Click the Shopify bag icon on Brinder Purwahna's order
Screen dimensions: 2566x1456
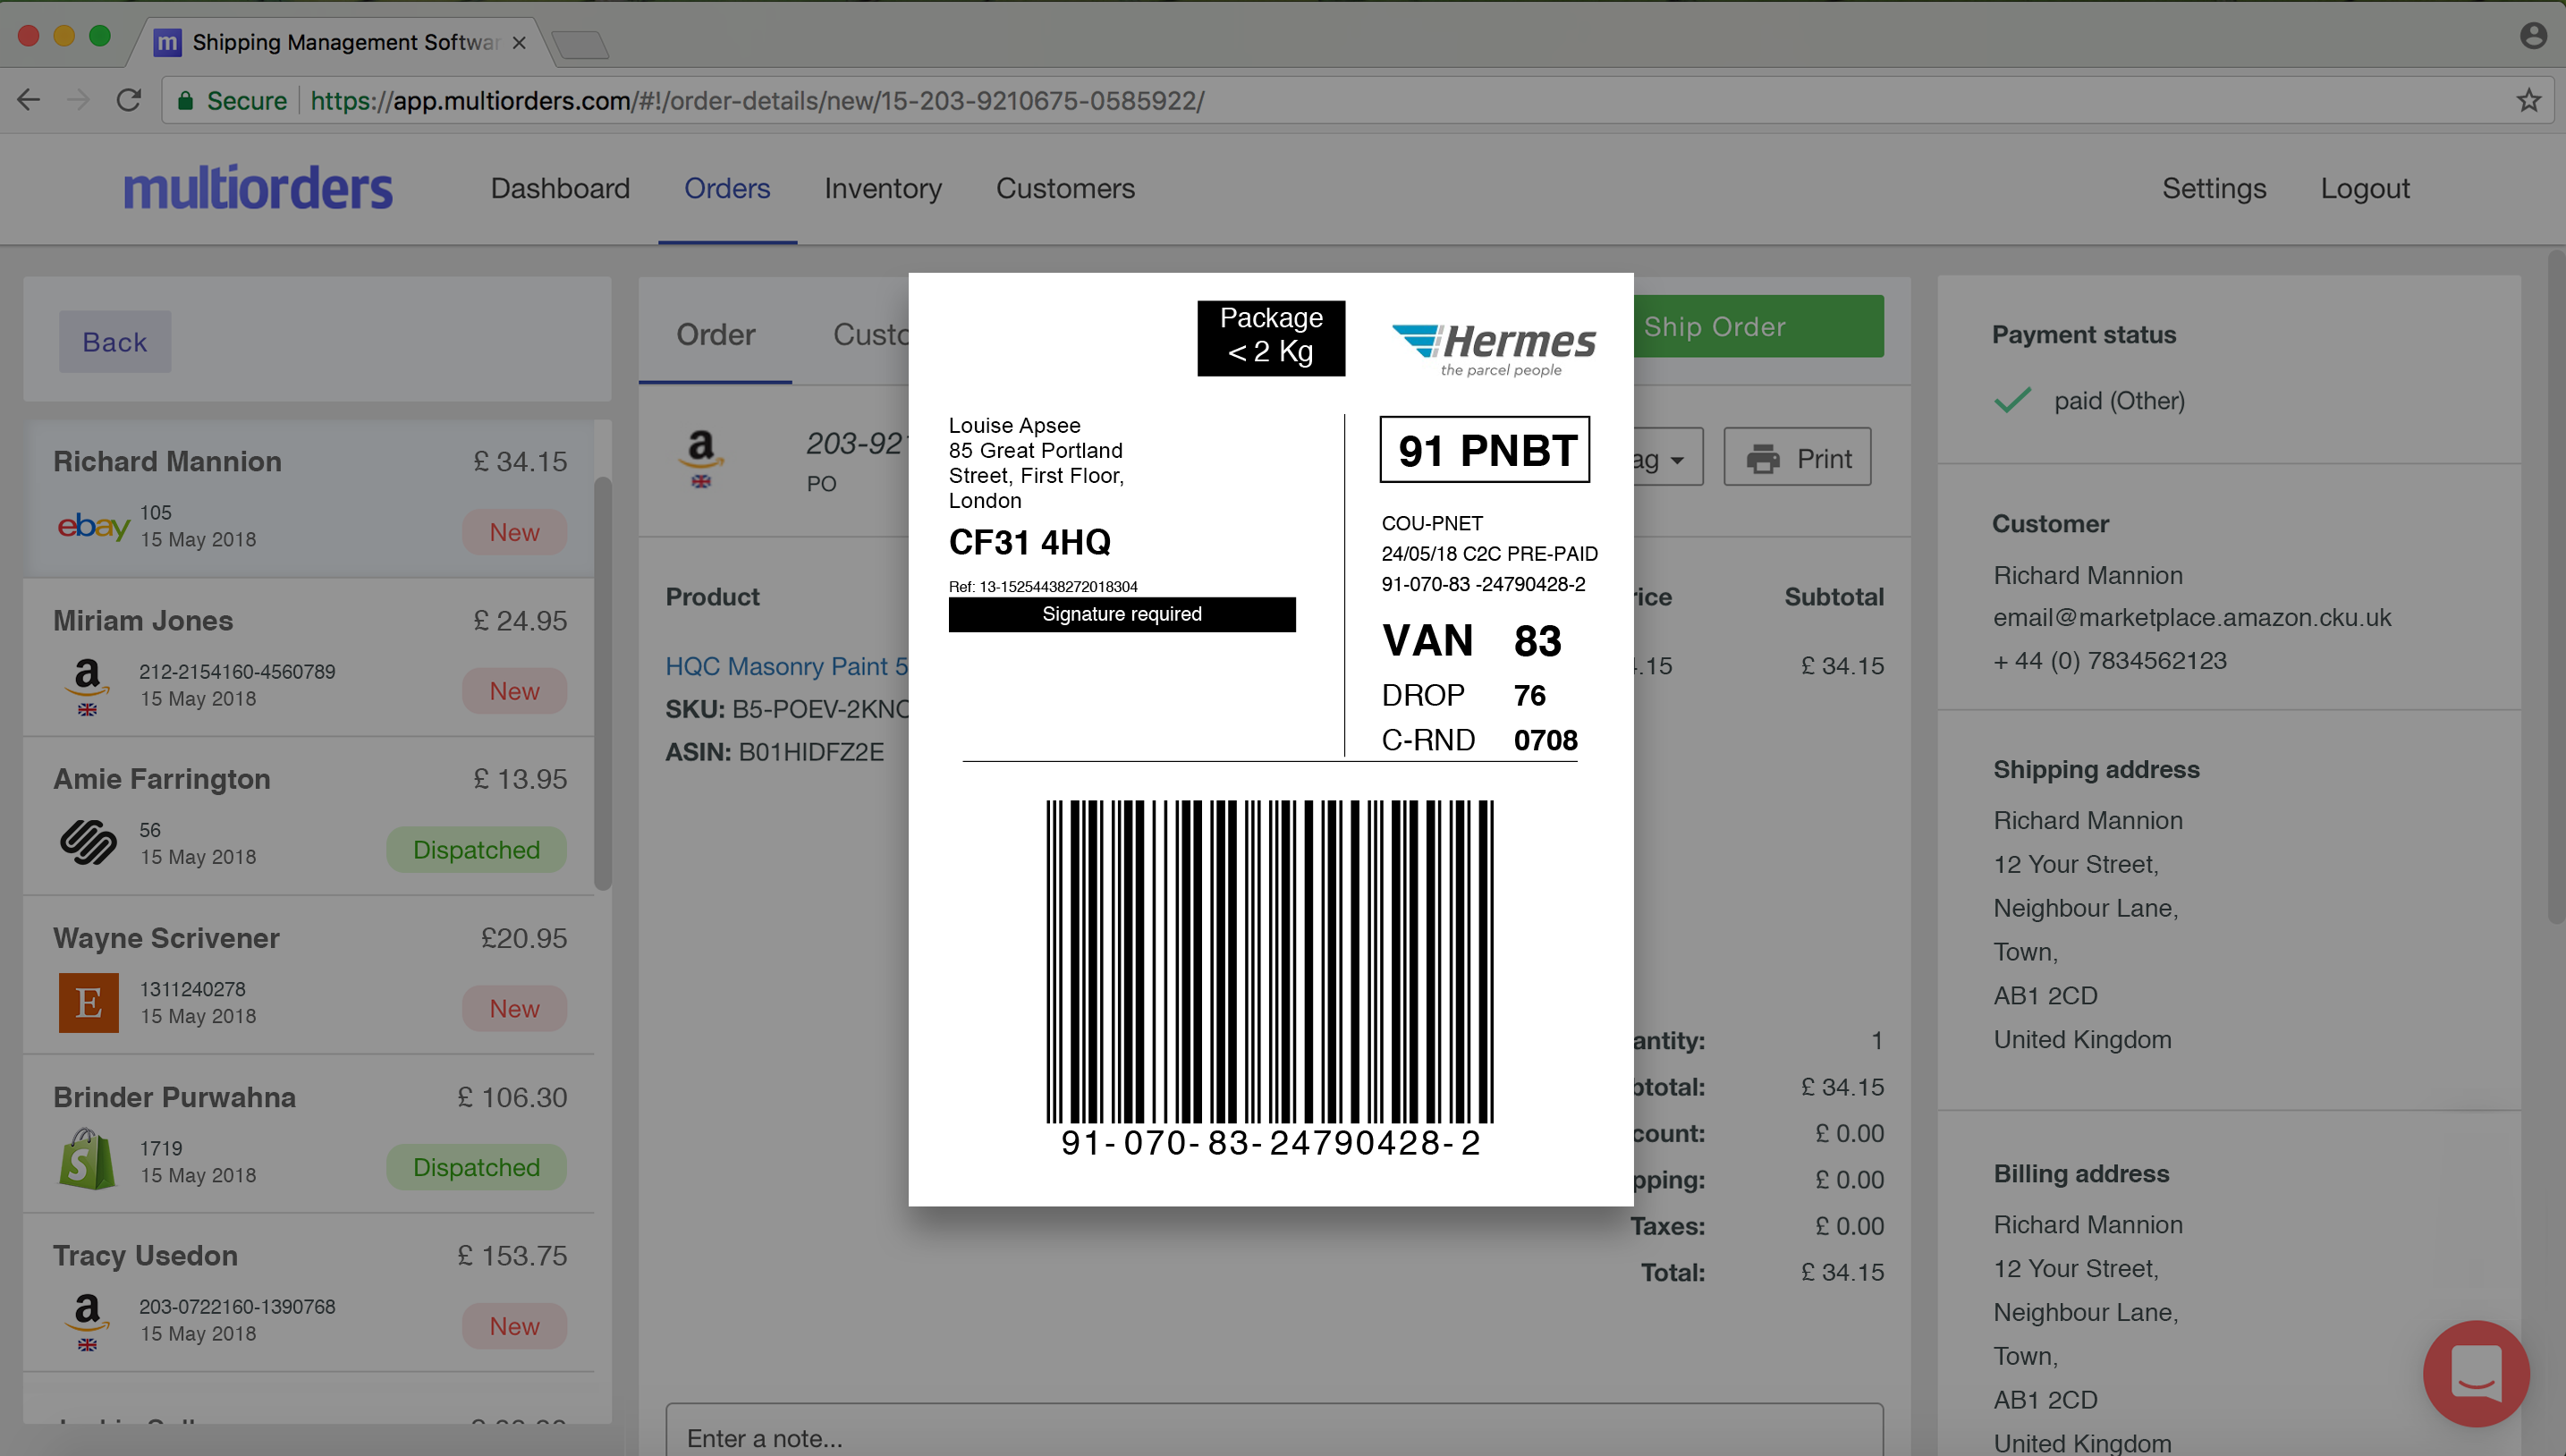click(x=87, y=1159)
